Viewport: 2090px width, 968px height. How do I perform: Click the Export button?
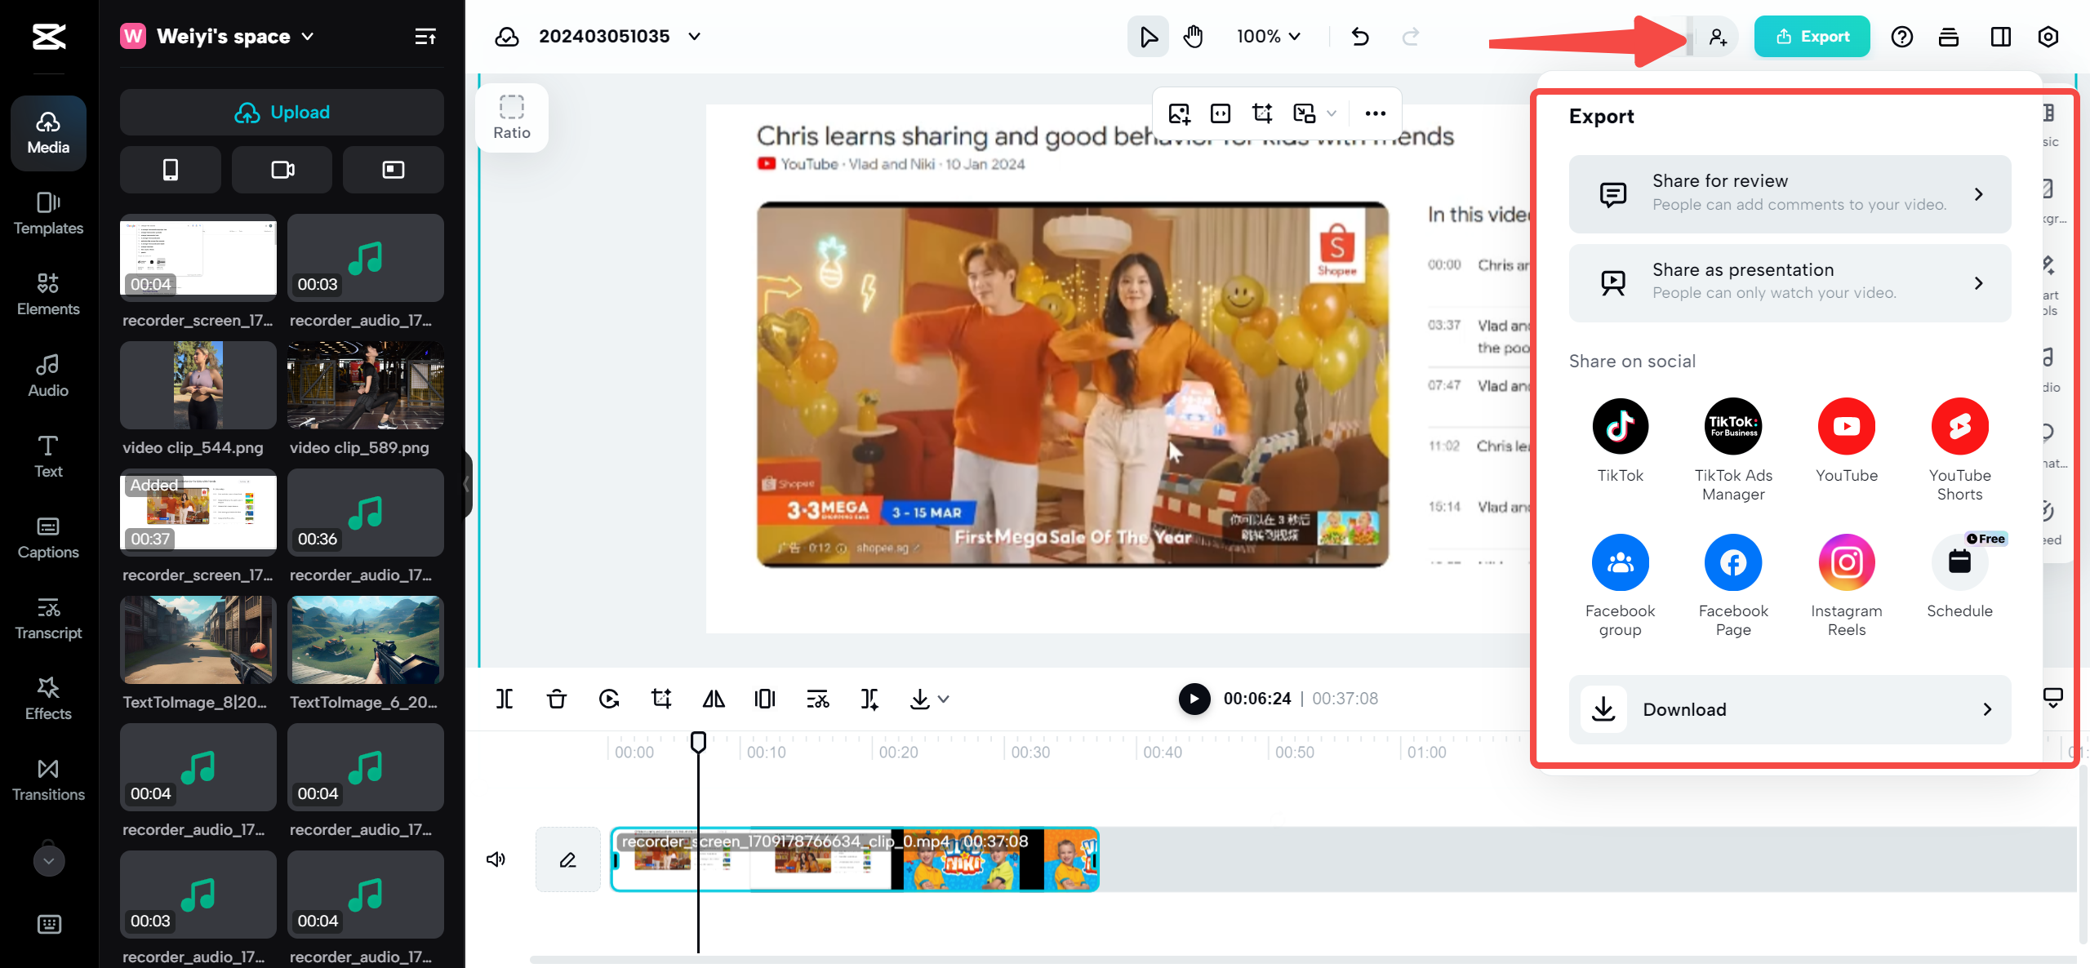click(1812, 36)
